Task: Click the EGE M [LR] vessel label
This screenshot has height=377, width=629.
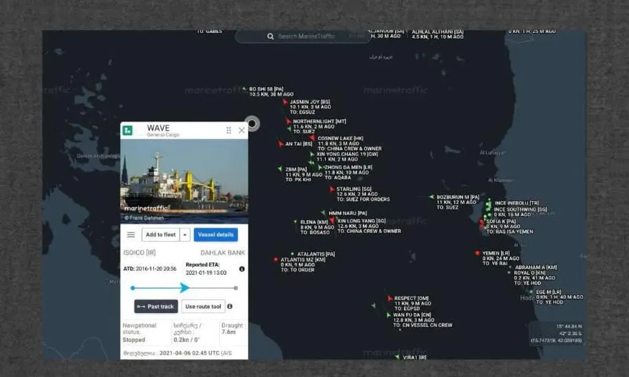Action: [548, 292]
